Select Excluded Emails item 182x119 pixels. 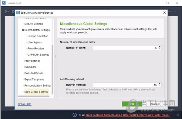point(34,73)
